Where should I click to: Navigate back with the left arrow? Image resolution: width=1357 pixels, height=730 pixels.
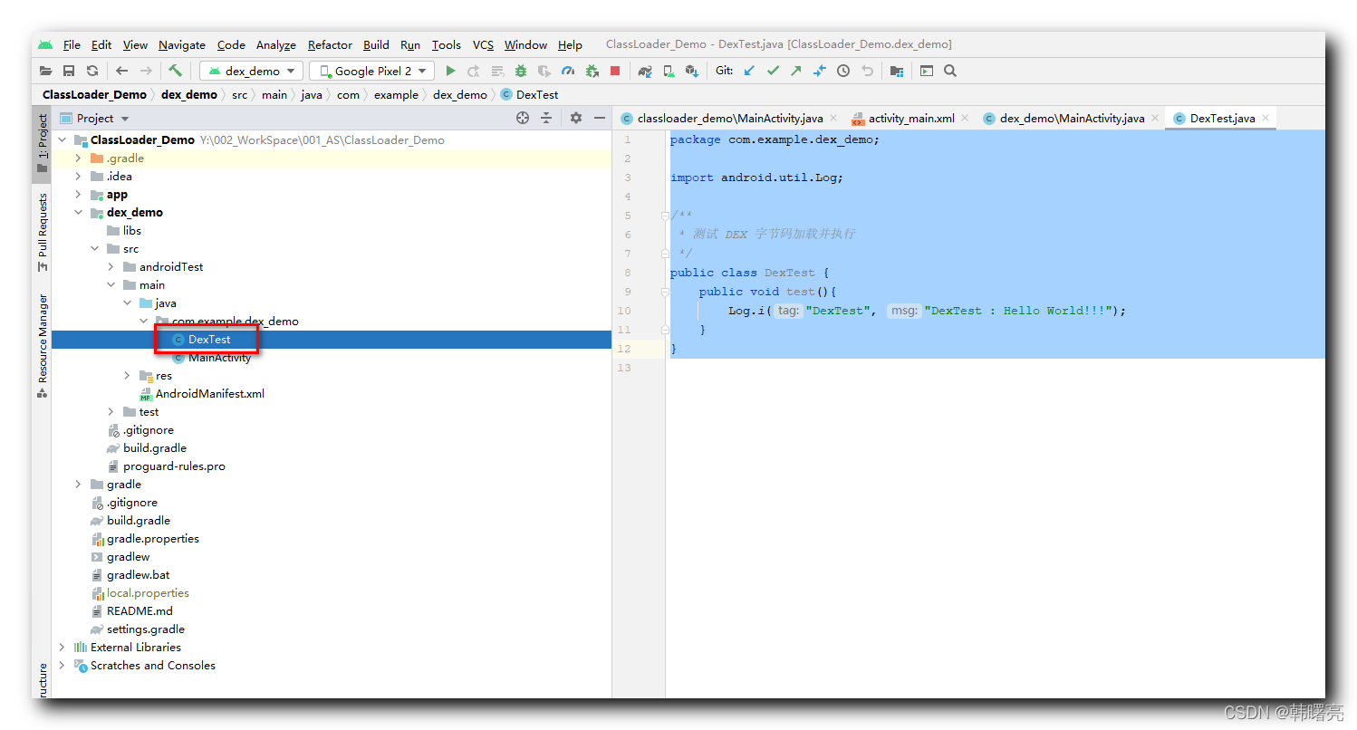tap(121, 71)
